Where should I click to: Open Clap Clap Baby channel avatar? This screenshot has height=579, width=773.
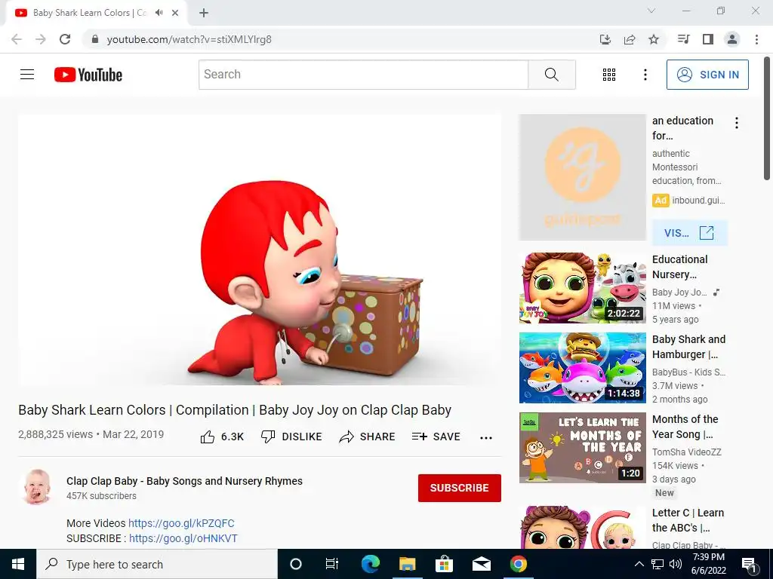coord(38,487)
